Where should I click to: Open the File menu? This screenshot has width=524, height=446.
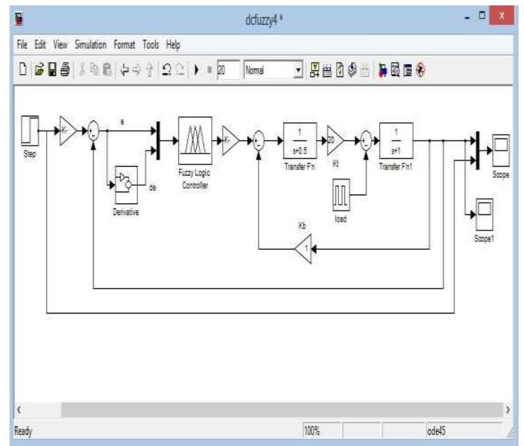click(22, 44)
